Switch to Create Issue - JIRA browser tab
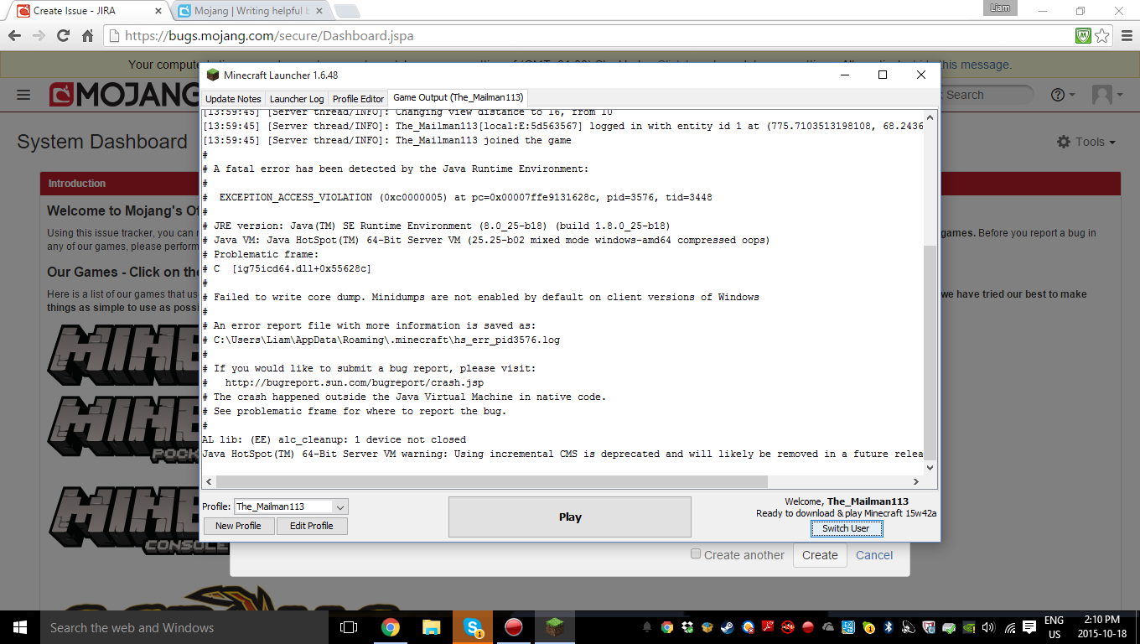 pos(90,11)
